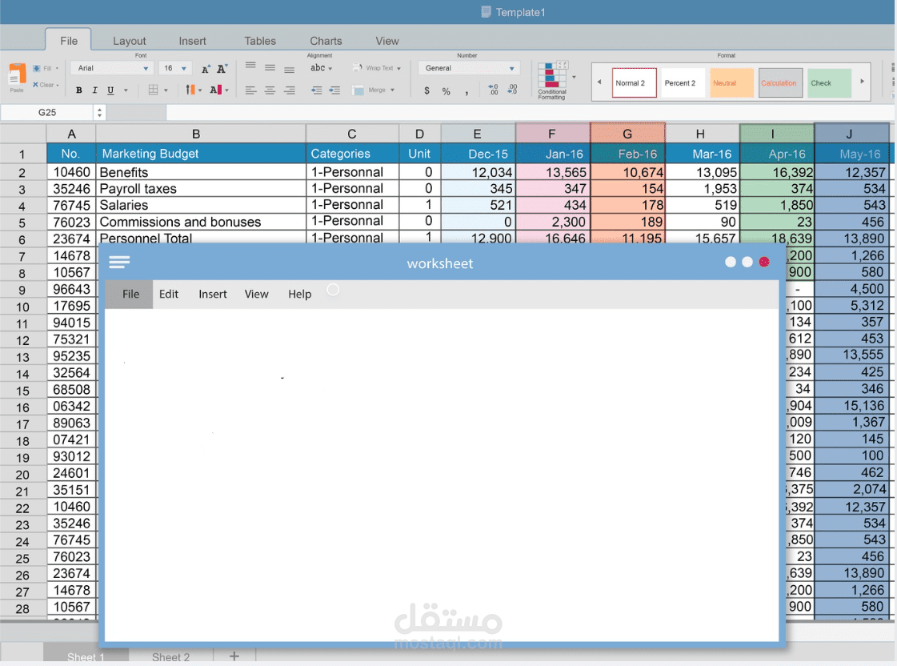Viewport: 897px width, 666px height.
Task: Toggle italic formatting
Action: click(95, 90)
